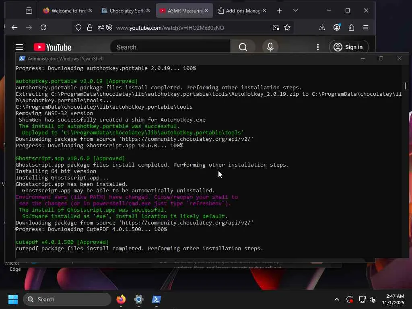
Task: Close the Add-ons Manager tab
Action: click(x=264, y=10)
